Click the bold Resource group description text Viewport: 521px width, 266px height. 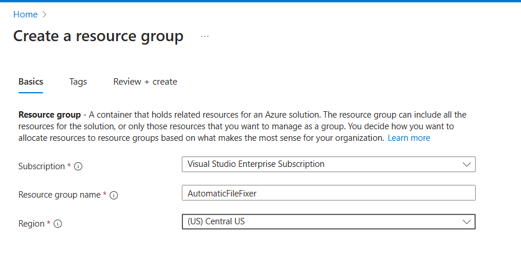tap(49, 115)
